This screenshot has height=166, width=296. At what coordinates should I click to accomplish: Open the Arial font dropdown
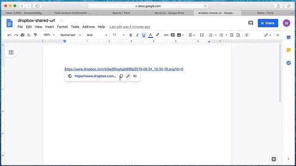pos(97,35)
